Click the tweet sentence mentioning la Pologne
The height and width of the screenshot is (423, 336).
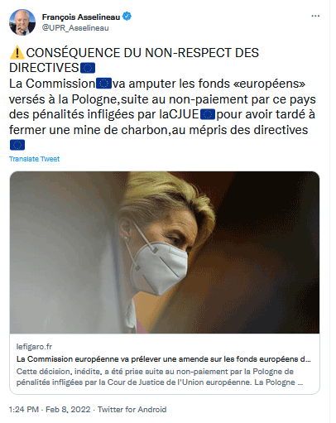click(162, 107)
